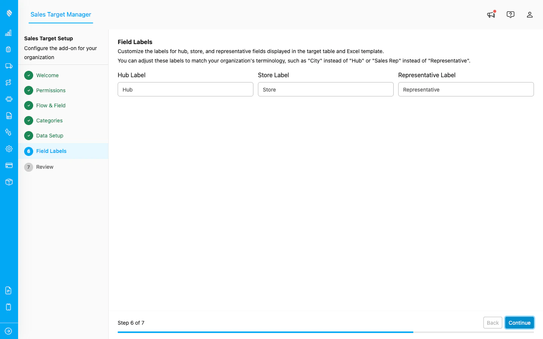The height and width of the screenshot is (339, 543).
Task: Click the 'Step 6 of 7' text
Action: coord(131,323)
